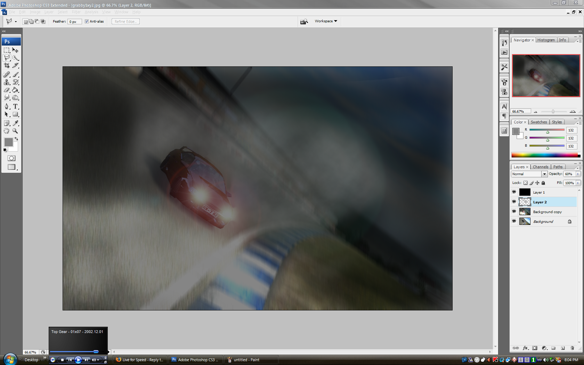
Task: Toggle Quick Mask mode
Action: 11,158
